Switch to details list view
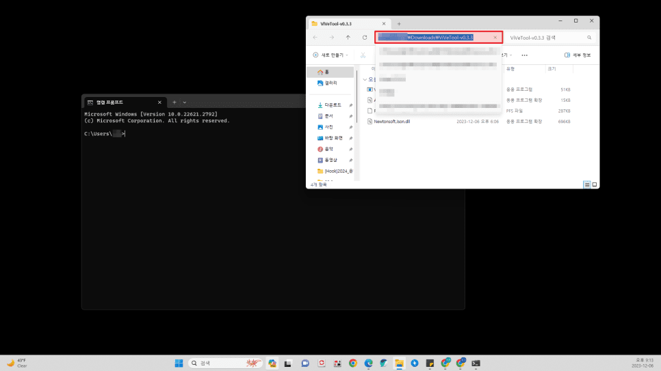Image resolution: width=661 pixels, height=371 pixels. tap(587, 184)
